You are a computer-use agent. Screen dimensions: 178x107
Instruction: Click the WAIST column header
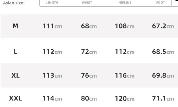click(87, 3)
